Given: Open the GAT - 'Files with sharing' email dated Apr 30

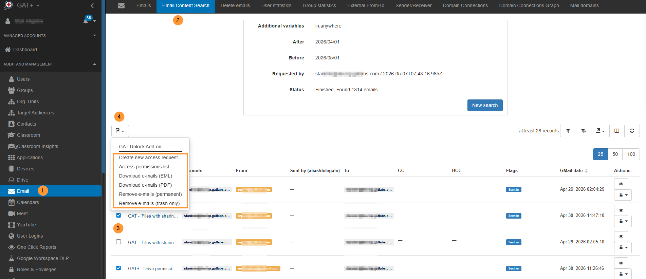Looking at the screenshot, I should click(x=153, y=216).
